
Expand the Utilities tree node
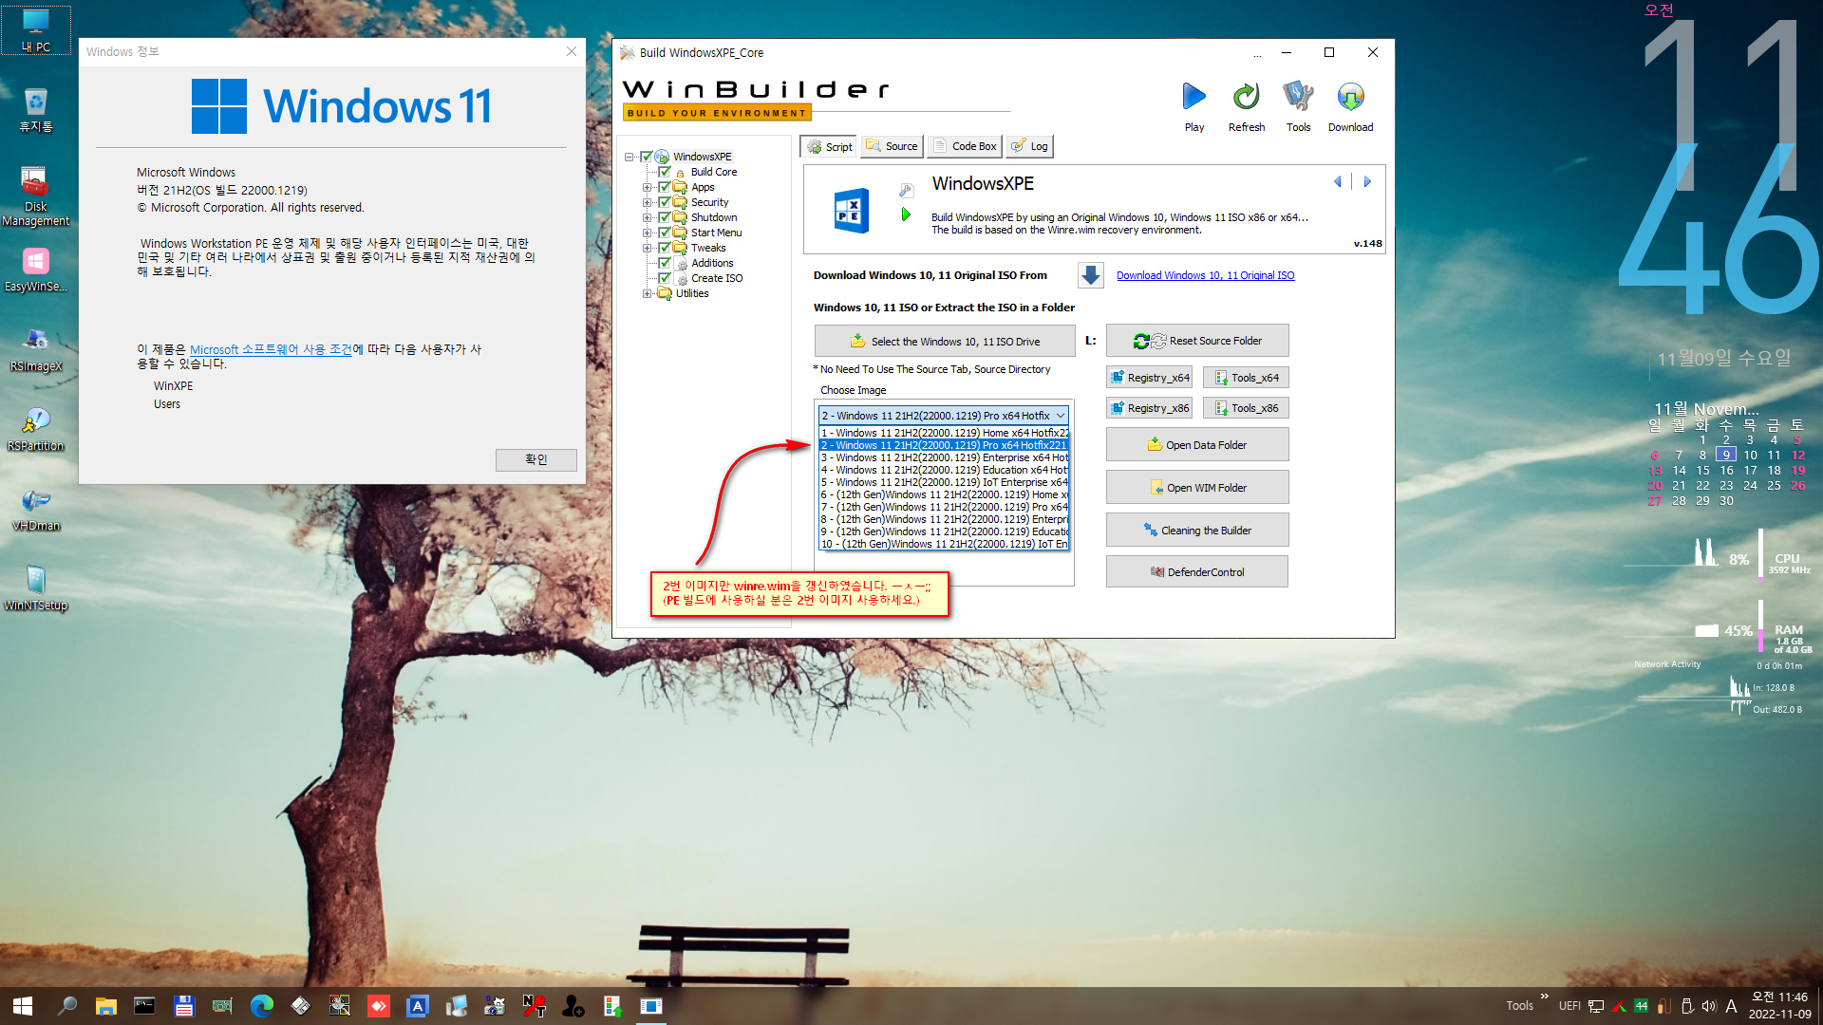pyautogui.click(x=647, y=293)
